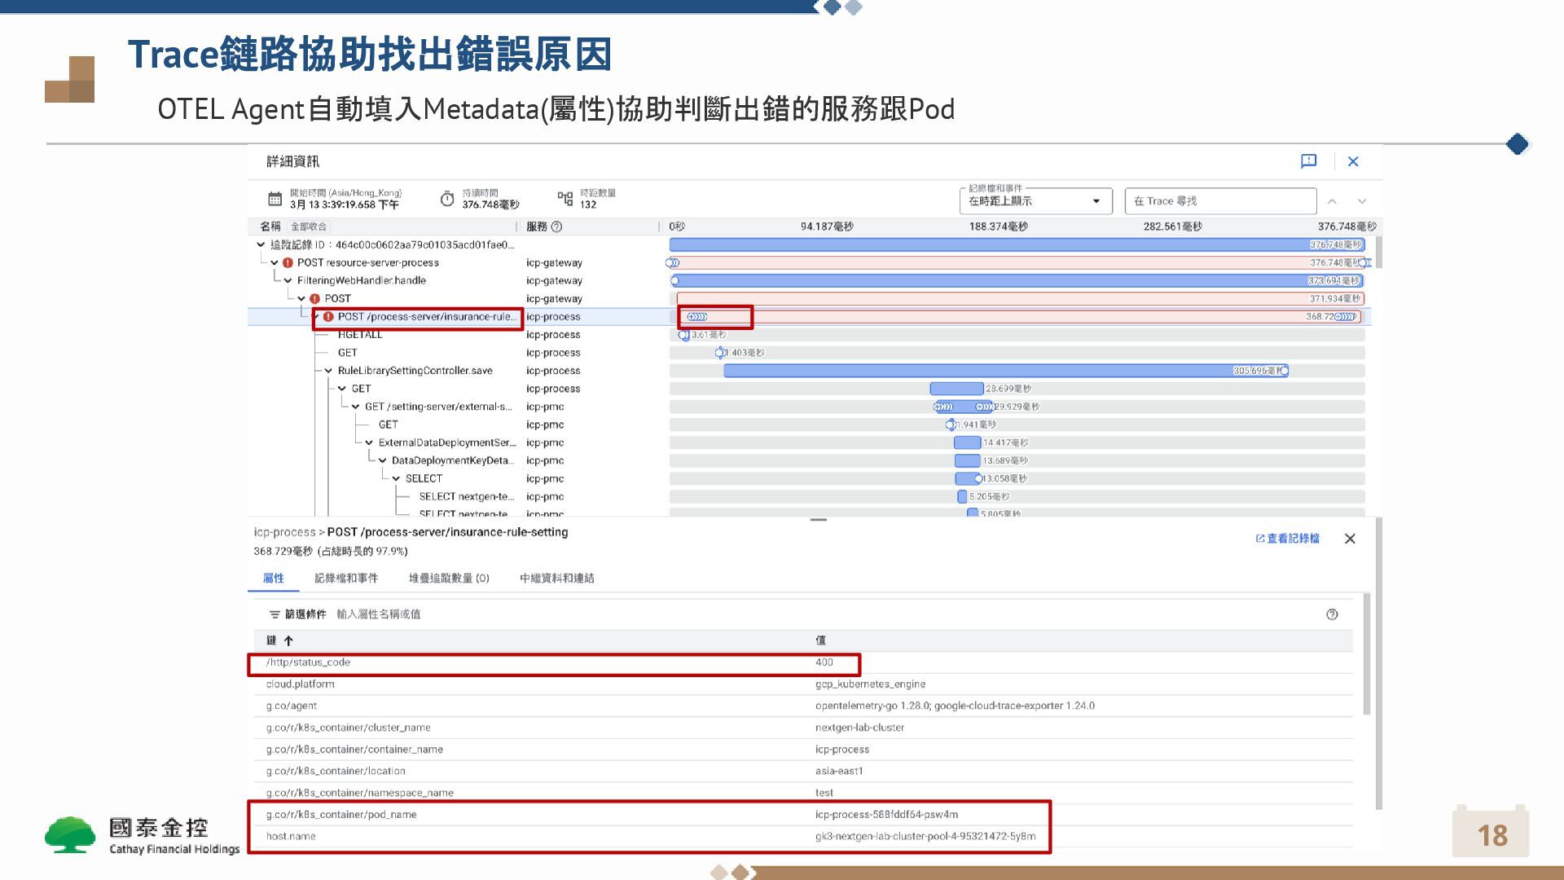Close the span detail panel

click(1350, 539)
